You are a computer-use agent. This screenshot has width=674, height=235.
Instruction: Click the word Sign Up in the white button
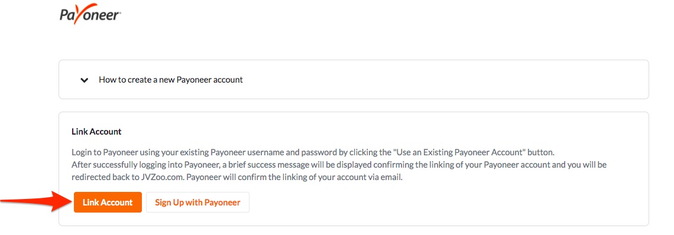click(169, 203)
